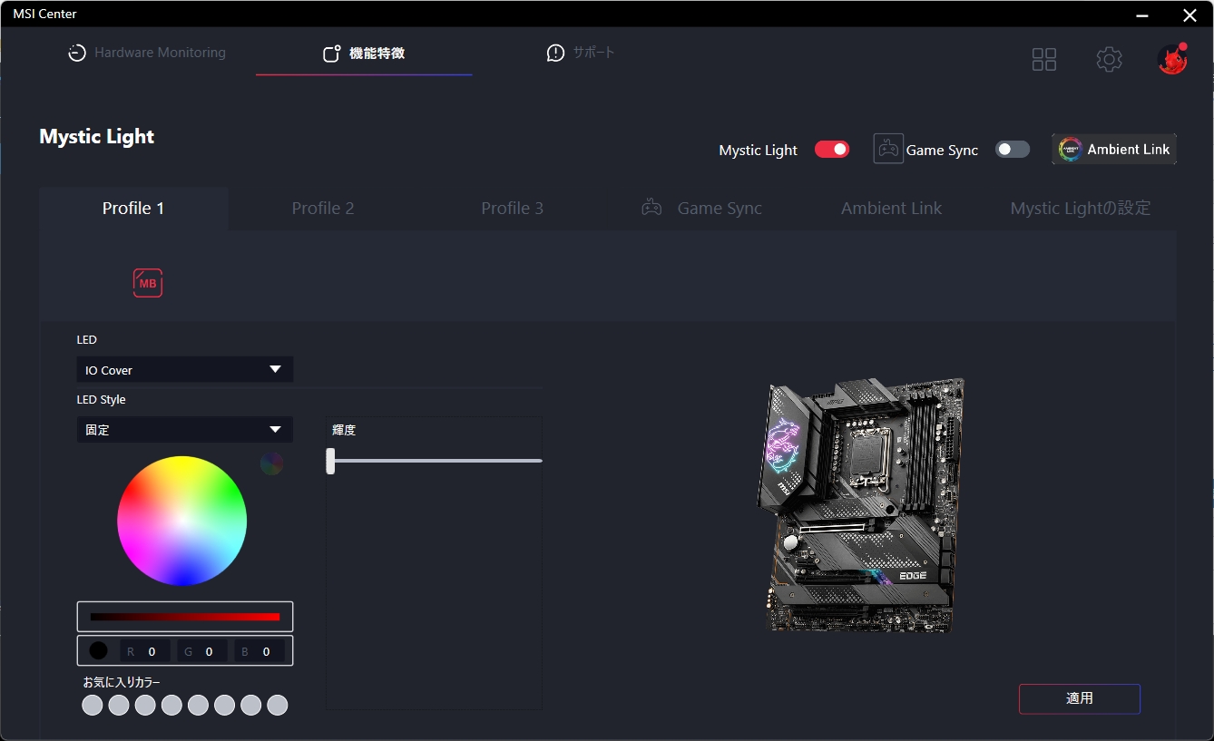Click the controller icon beside Game Sync toggle
This screenshot has height=741, width=1214.
tap(886, 149)
